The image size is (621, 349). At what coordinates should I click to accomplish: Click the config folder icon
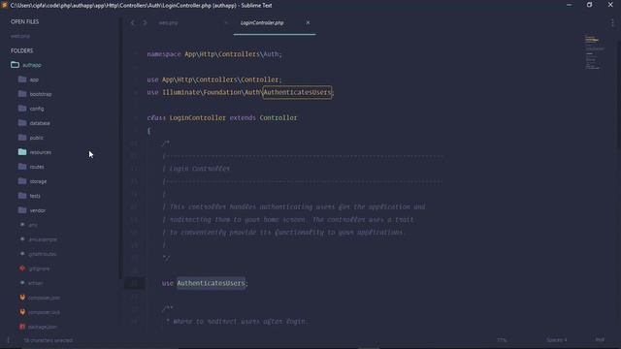(x=22, y=108)
